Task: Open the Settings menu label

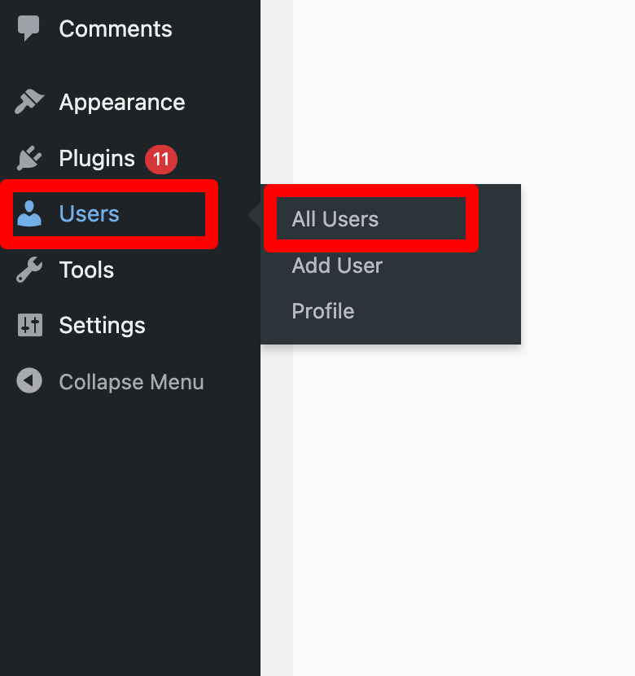Action: coord(102,326)
